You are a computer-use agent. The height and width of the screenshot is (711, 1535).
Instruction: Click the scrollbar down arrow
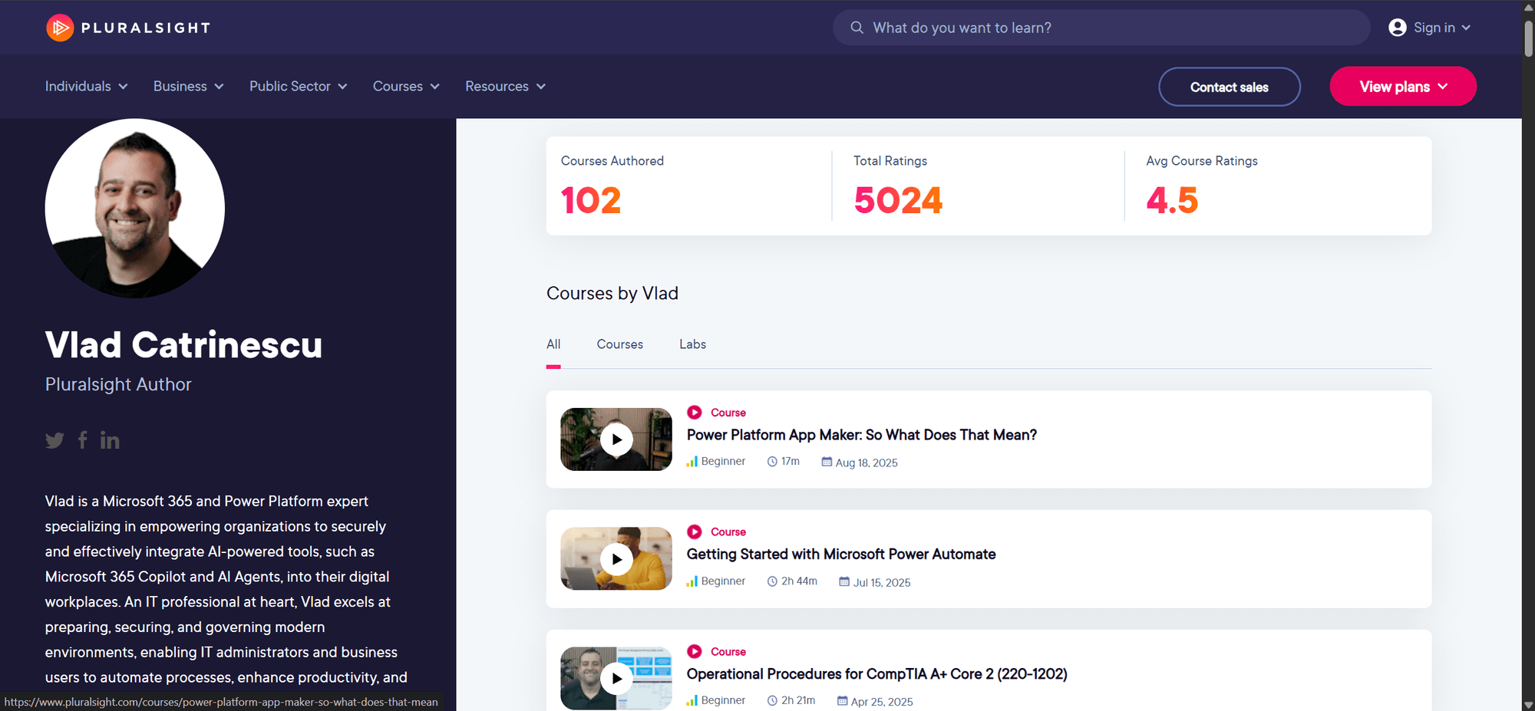point(1528,704)
